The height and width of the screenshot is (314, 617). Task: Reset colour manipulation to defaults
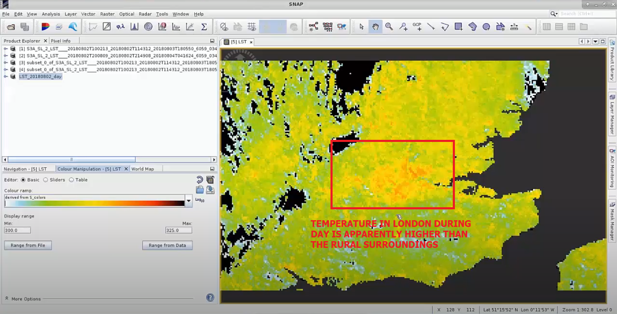[200, 180]
